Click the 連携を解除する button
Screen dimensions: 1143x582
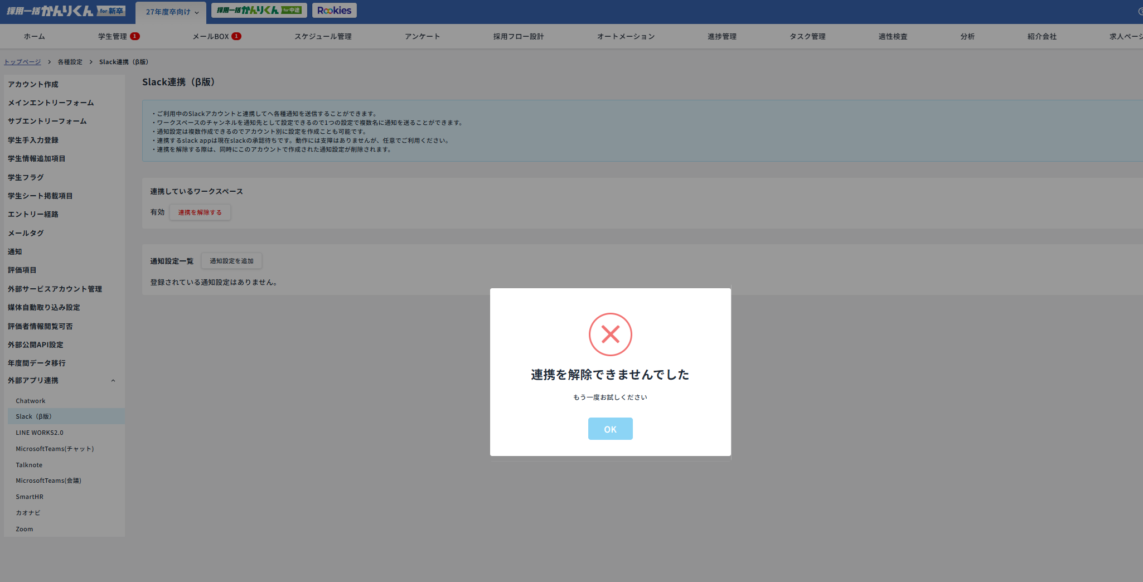[x=200, y=212]
